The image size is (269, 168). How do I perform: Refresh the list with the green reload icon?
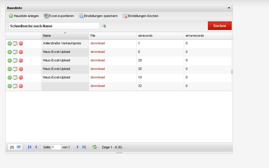95,147
